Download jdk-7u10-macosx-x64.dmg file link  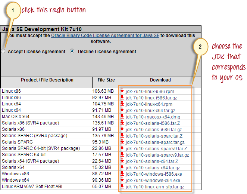pyautogui.click(x=153, y=117)
